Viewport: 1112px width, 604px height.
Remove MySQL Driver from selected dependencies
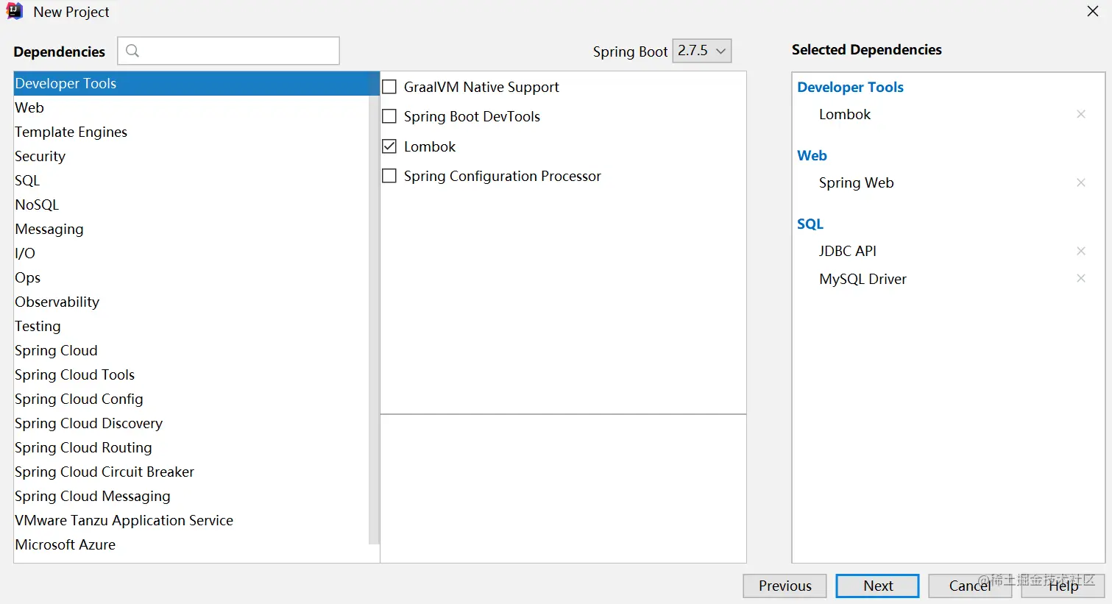coord(1080,278)
